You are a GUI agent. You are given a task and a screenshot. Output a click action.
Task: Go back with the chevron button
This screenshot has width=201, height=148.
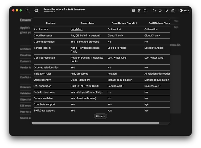27,10
